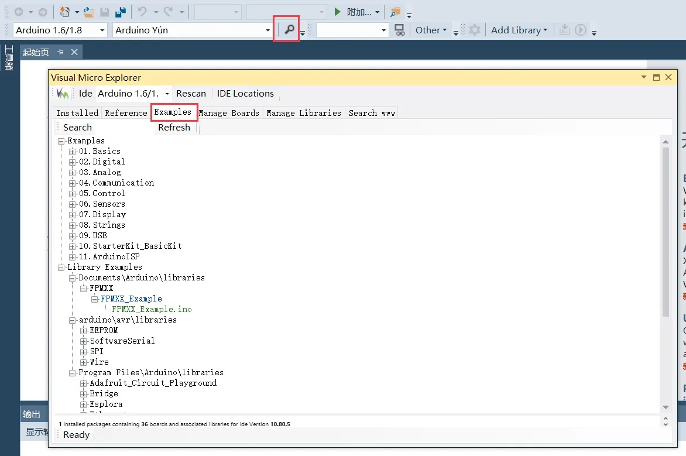The width and height of the screenshot is (686, 456).
Task: Pin the 起始页 tab with pushpin icon
Action: click(x=60, y=52)
